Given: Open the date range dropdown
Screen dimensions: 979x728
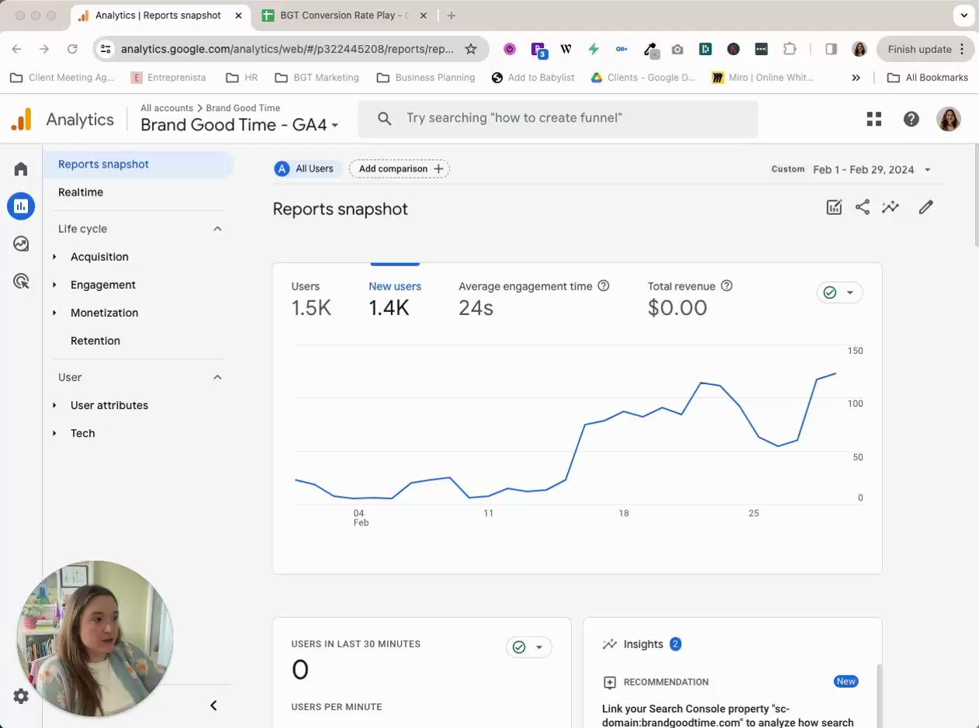Looking at the screenshot, I should coord(872,169).
